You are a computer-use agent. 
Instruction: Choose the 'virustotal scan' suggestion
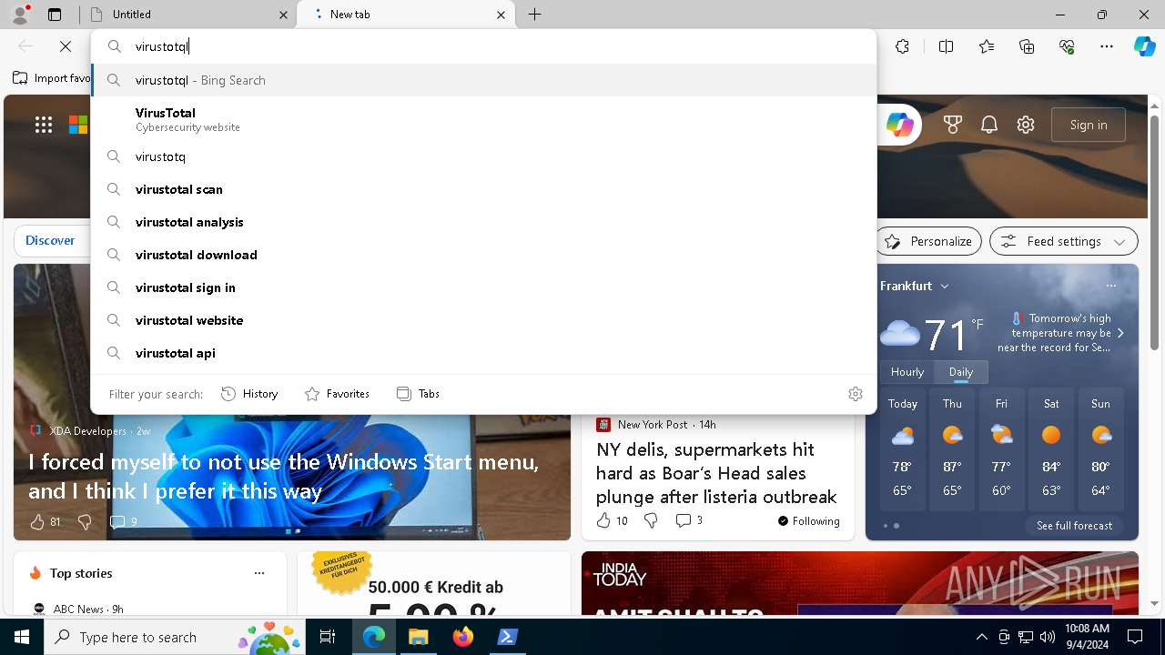[483, 189]
